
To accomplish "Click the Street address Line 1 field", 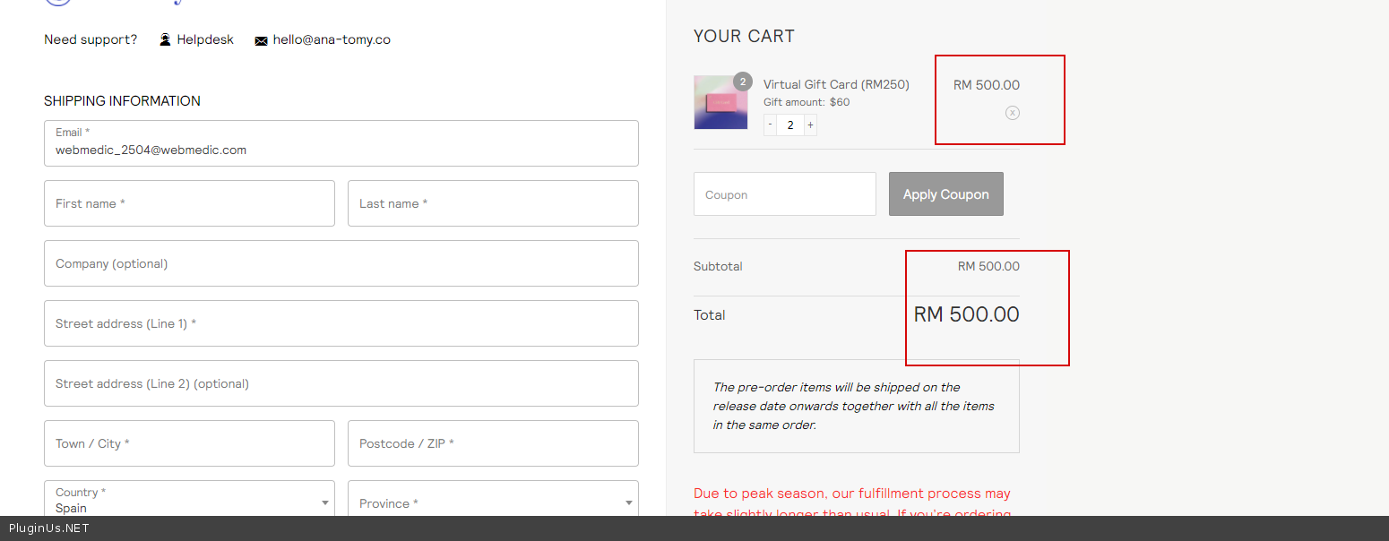I will click(341, 323).
